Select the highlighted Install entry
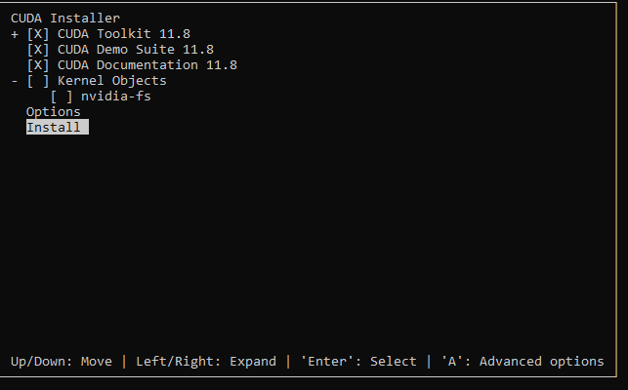Image resolution: width=628 pixels, height=390 pixels. tap(58, 127)
